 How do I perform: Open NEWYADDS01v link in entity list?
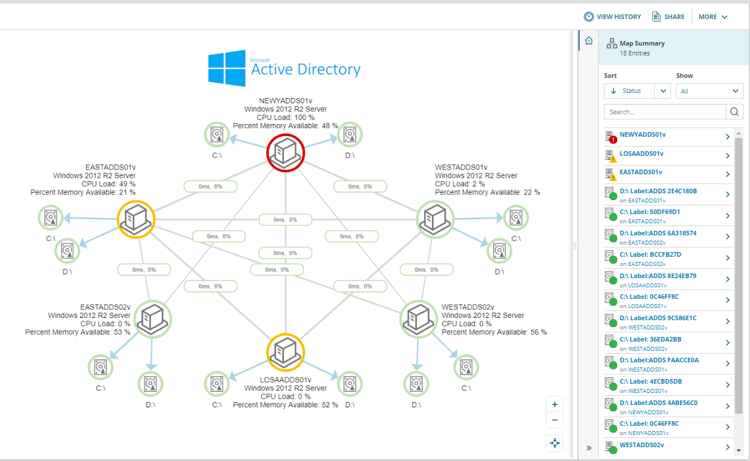click(643, 134)
